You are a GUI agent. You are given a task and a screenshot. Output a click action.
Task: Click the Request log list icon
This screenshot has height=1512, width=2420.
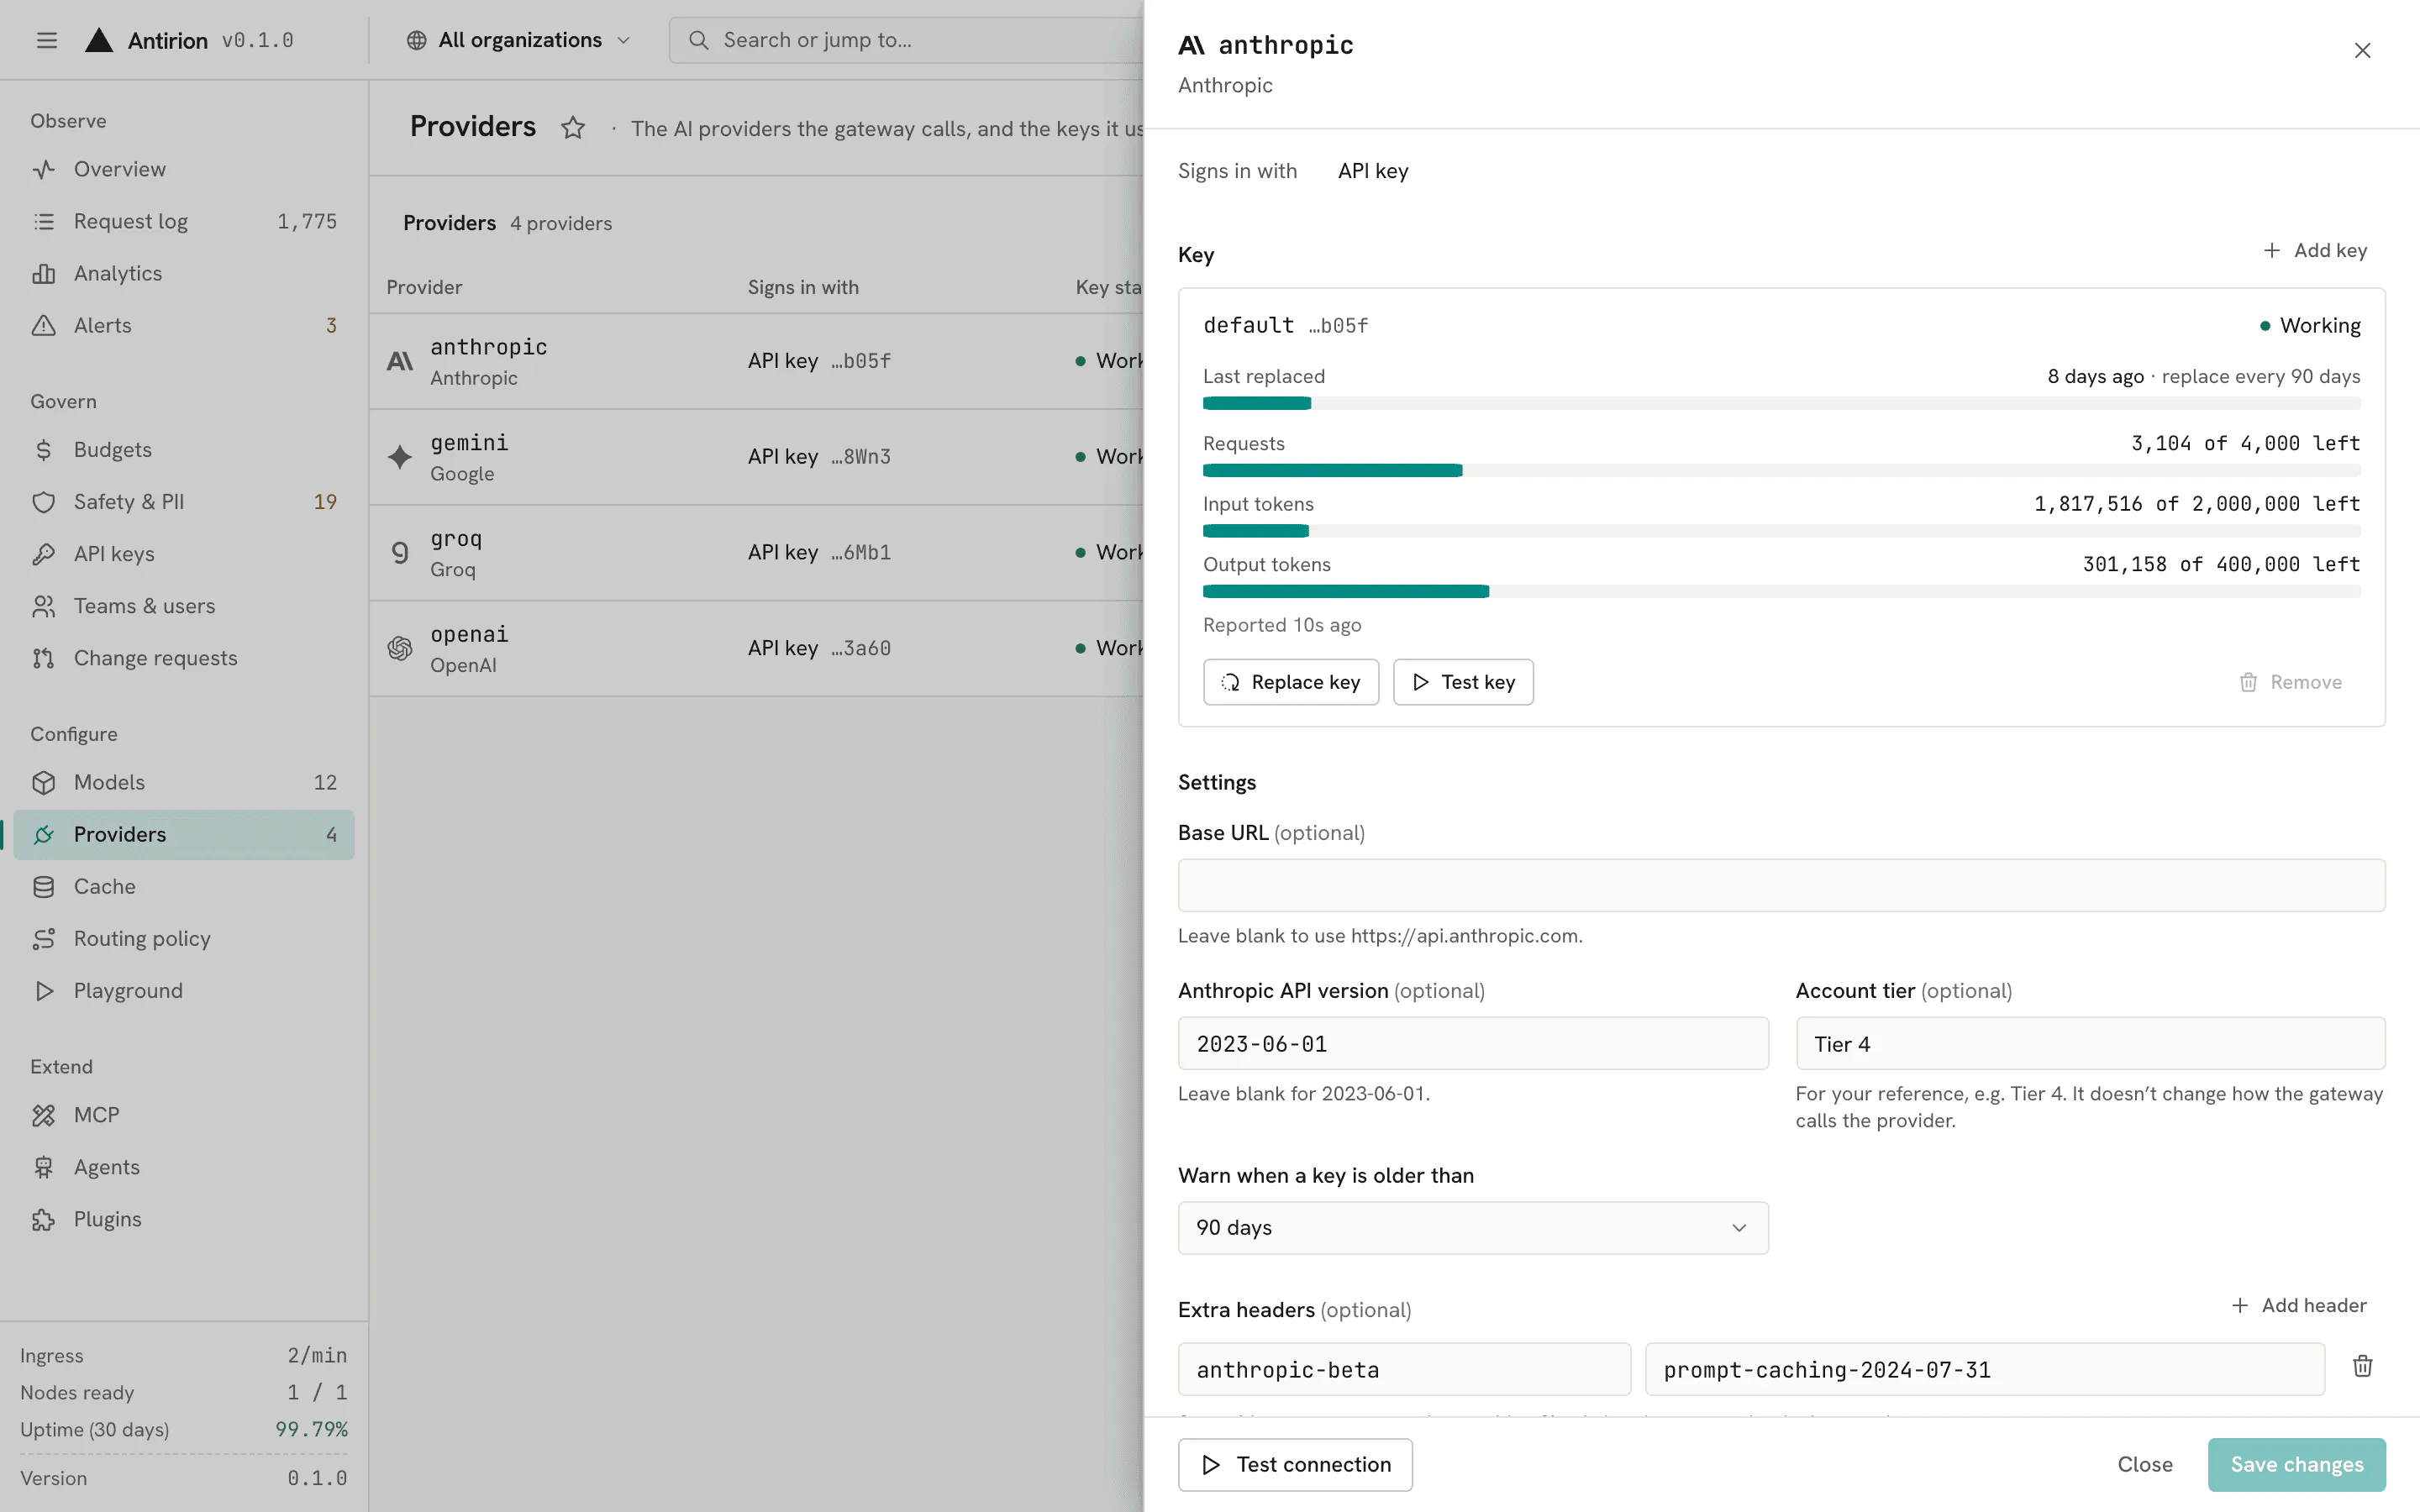44,221
